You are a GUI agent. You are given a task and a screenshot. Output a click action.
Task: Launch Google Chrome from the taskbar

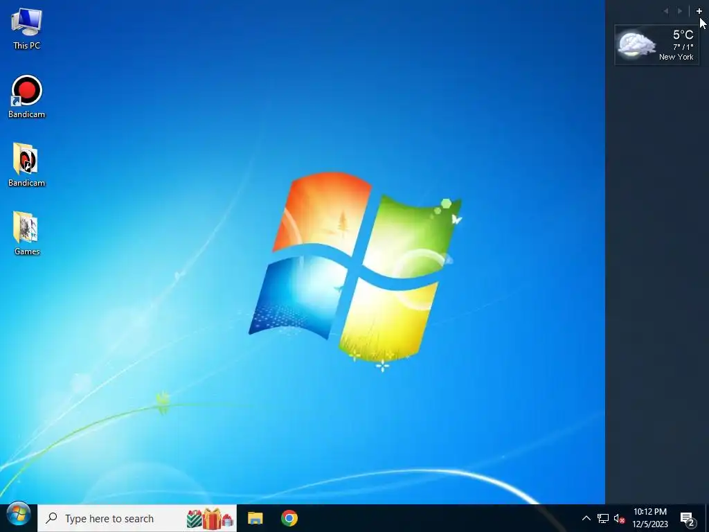(289, 518)
